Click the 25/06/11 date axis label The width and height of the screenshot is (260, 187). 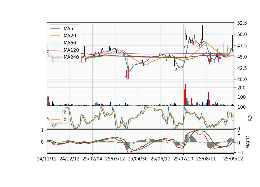pos(160,159)
